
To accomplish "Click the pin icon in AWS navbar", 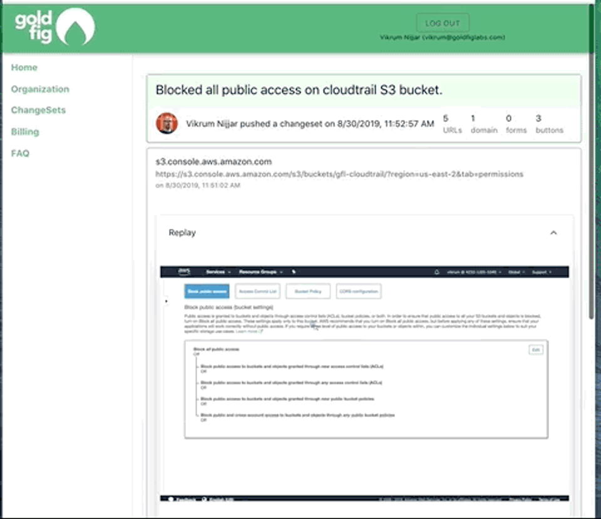I will click(294, 272).
